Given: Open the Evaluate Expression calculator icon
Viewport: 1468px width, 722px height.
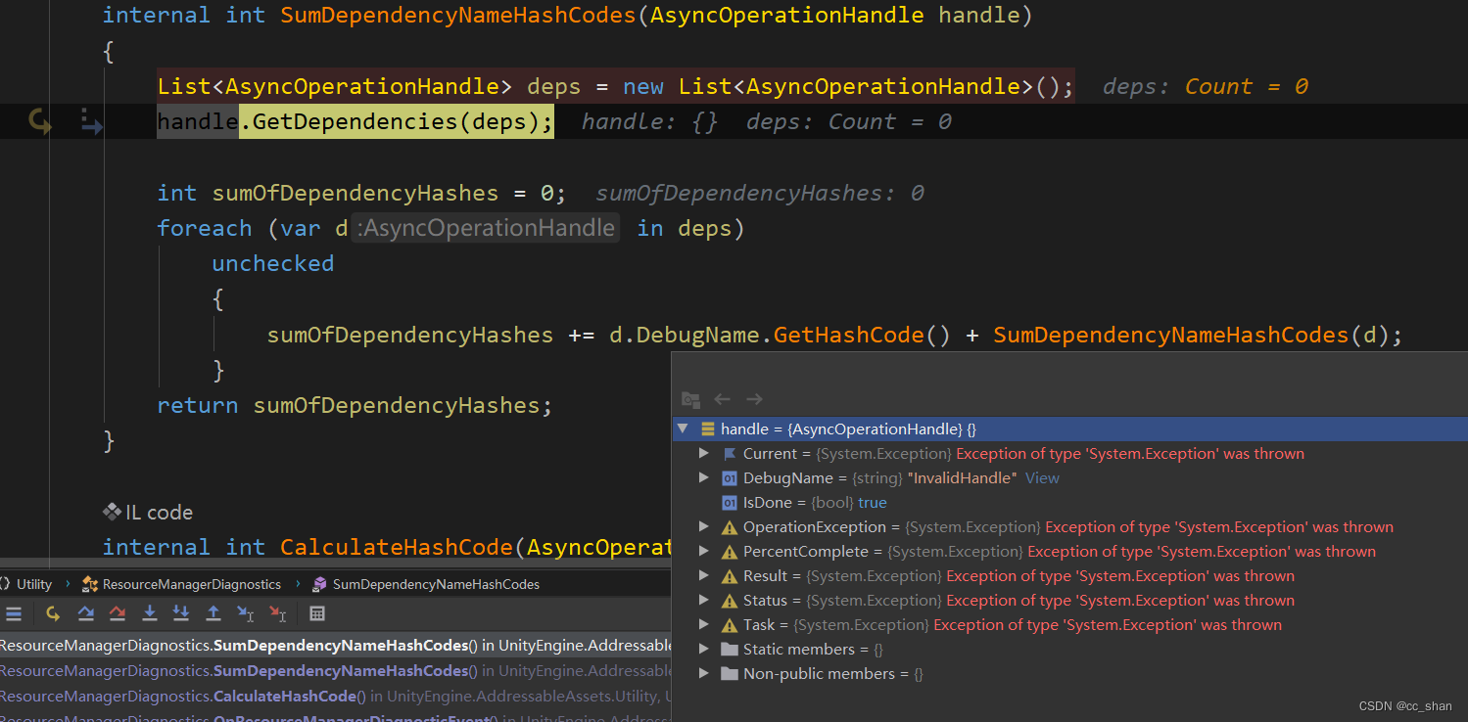Looking at the screenshot, I should [x=314, y=613].
